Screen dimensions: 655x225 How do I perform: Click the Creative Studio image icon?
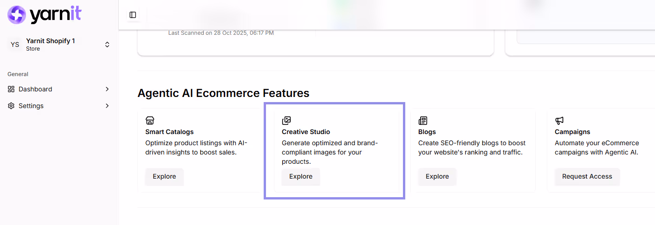286,121
